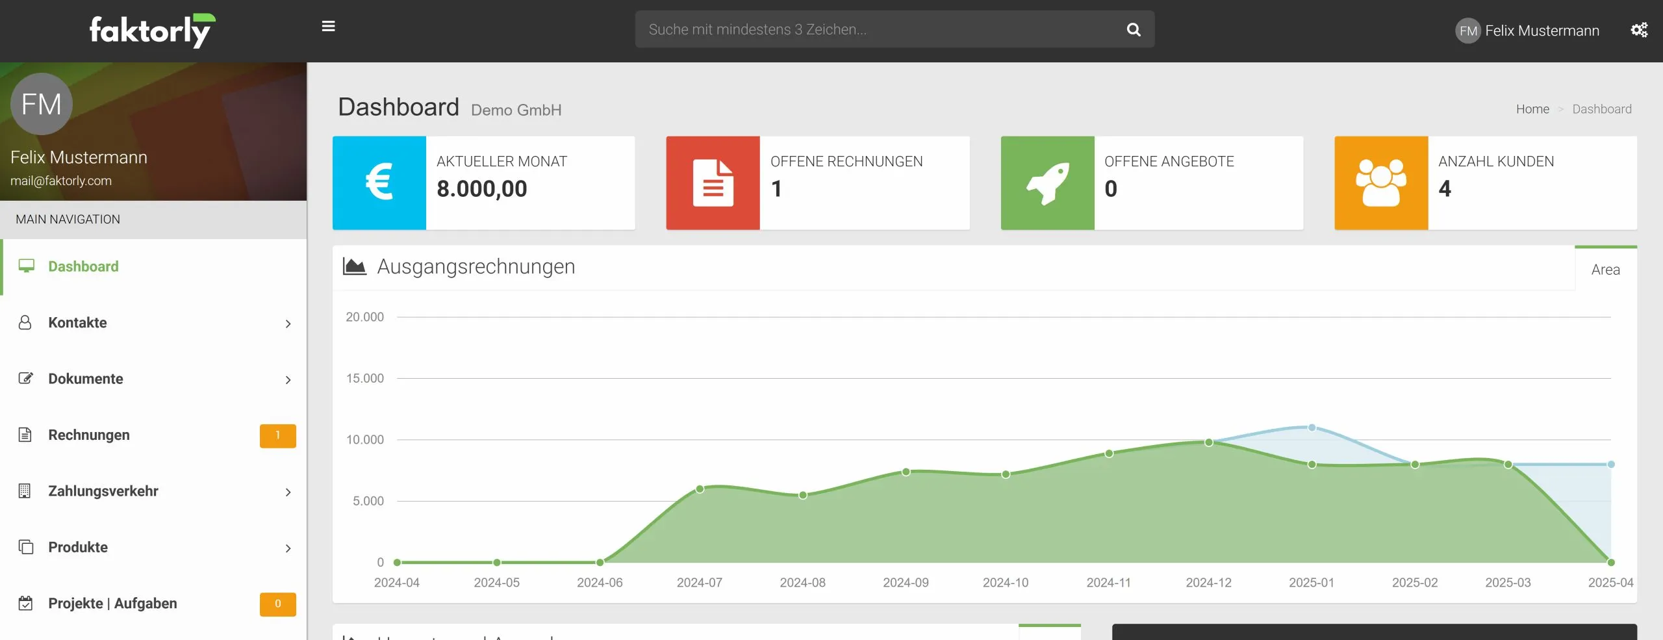Screen dimensions: 1663x640
Task: Click the Produkte copy icon
Action: point(25,547)
